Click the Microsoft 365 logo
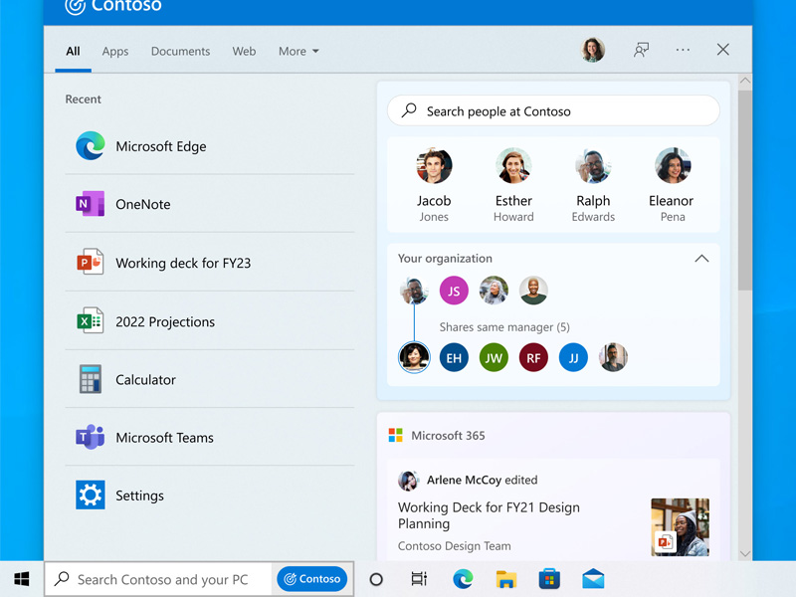The width and height of the screenshot is (796, 597). (x=395, y=435)
